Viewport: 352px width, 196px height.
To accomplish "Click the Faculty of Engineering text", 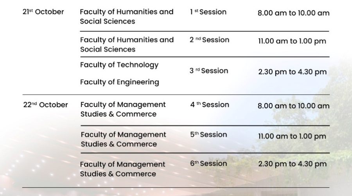I will (119, 82).
